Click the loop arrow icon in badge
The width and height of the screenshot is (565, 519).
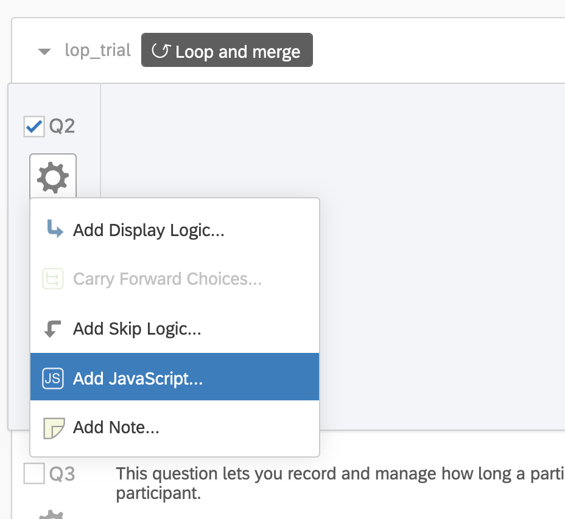tap(160, 51)
